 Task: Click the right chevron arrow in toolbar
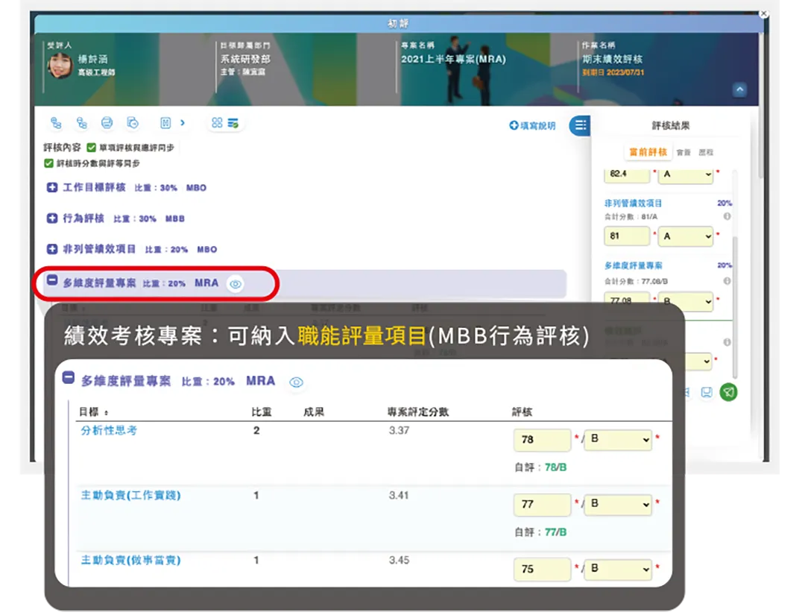pos(183,123)
